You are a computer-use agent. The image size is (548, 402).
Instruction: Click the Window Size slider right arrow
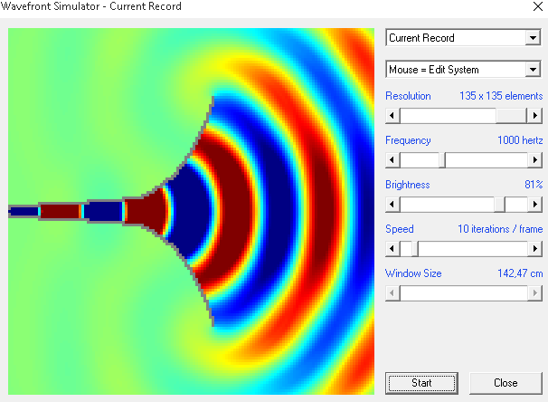[x=534, y=292]
